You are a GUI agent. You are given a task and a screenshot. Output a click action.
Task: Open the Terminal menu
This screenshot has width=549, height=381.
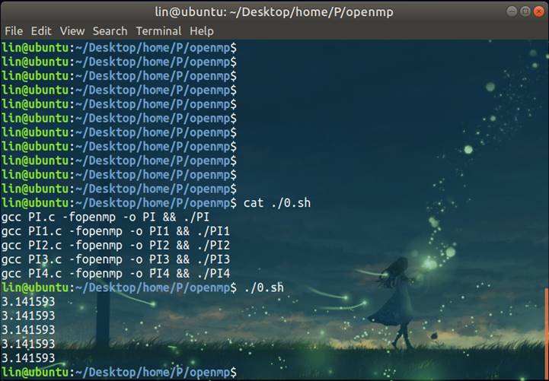pyautogui.click(x=158, y=31)
